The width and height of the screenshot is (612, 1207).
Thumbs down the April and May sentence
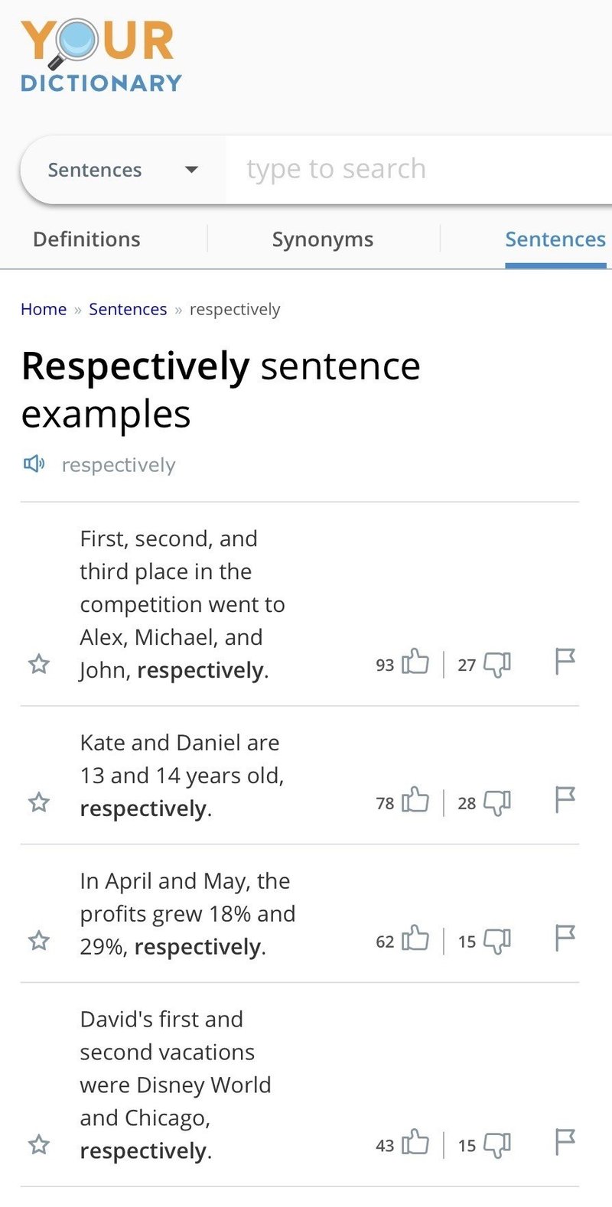point(497,941)
